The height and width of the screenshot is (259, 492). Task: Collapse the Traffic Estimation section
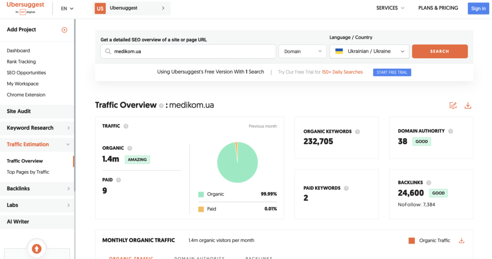pyautogui.click(x=37, y=145)
